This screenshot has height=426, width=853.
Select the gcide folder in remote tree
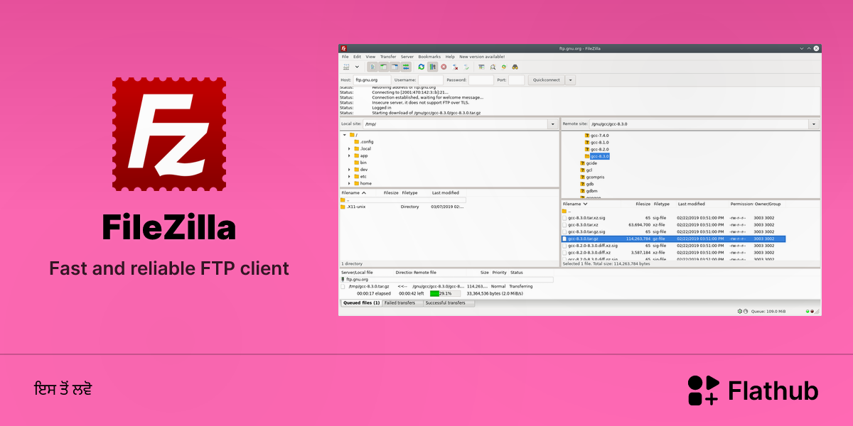pyautogui.click(x=589, y=163)
